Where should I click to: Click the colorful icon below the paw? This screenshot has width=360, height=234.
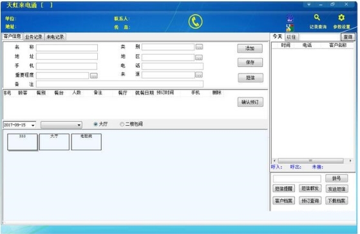[290, 28]
